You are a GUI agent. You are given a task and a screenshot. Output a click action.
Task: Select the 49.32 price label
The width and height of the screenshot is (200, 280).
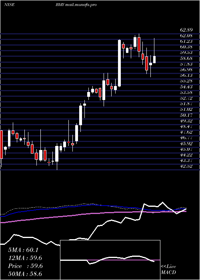pos(187,121)
